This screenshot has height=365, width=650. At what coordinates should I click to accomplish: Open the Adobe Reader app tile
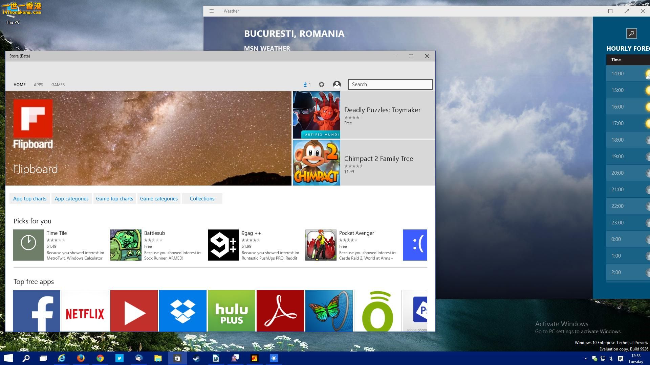tap(280, 311)
